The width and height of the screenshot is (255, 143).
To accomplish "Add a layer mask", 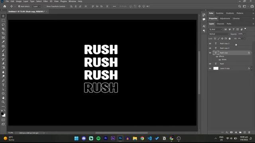I will click(x=231, y=132).
